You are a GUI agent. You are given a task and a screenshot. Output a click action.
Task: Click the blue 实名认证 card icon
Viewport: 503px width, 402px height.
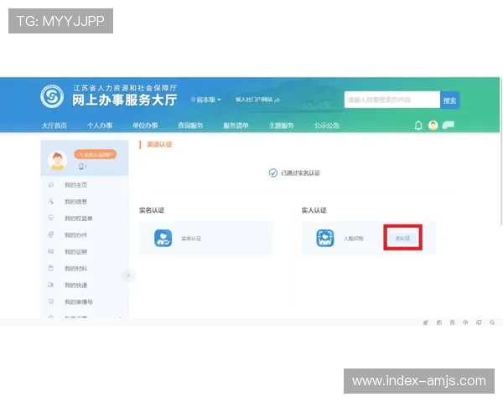pos(163,238)
